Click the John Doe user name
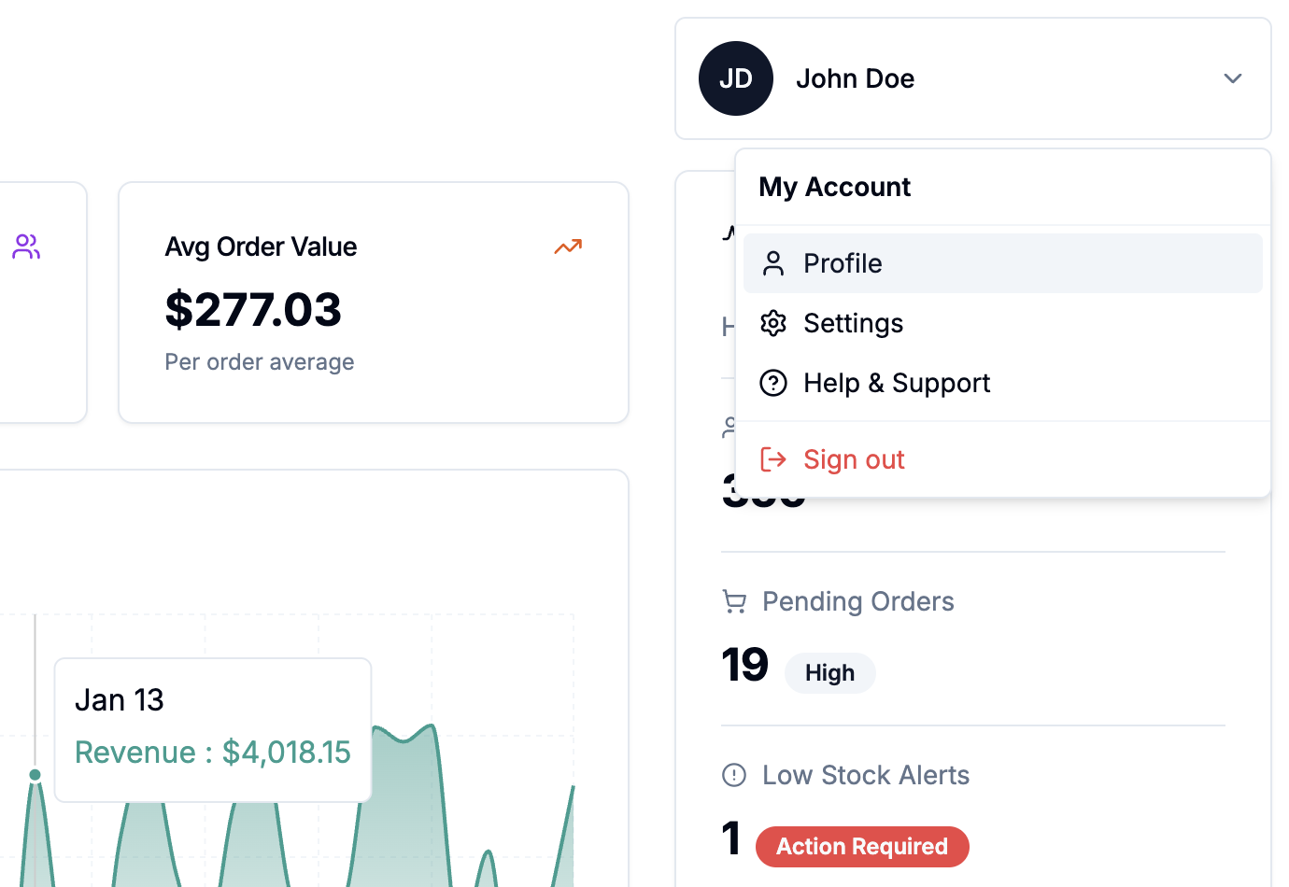 [855, 78]
